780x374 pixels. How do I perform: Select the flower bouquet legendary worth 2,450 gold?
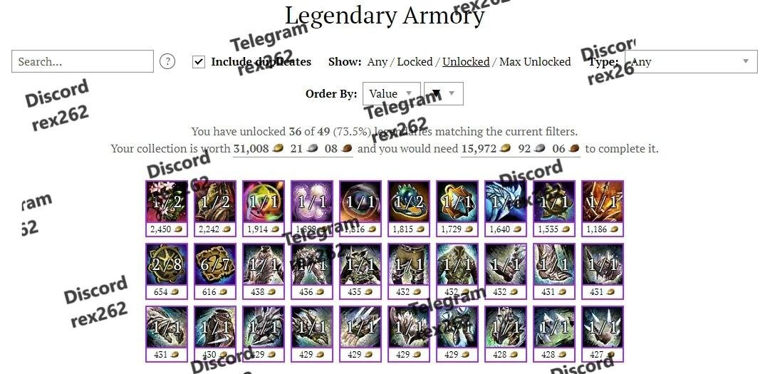(167, 208)
